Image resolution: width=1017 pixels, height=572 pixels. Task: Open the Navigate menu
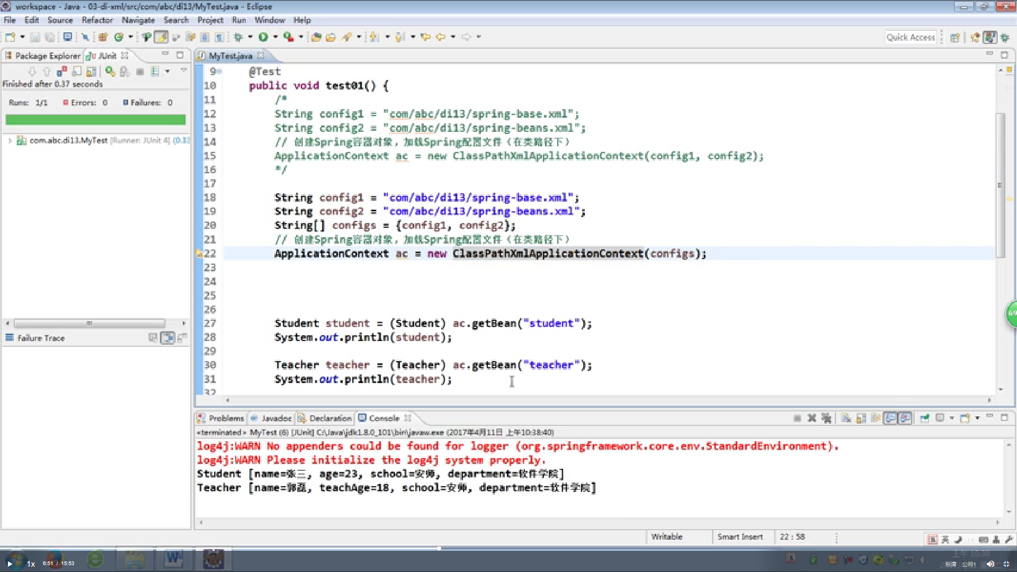pos(138,20)
